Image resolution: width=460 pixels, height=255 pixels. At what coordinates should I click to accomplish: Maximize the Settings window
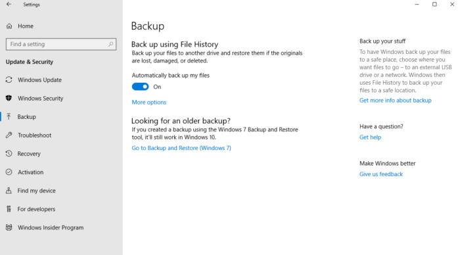[434, 5]
